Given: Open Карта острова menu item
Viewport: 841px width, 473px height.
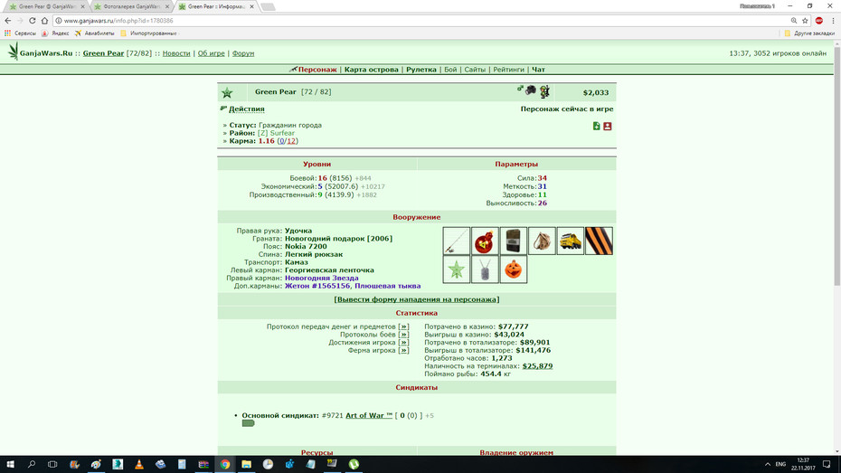Looking at the screenshot, I should [x=371, y=70].
